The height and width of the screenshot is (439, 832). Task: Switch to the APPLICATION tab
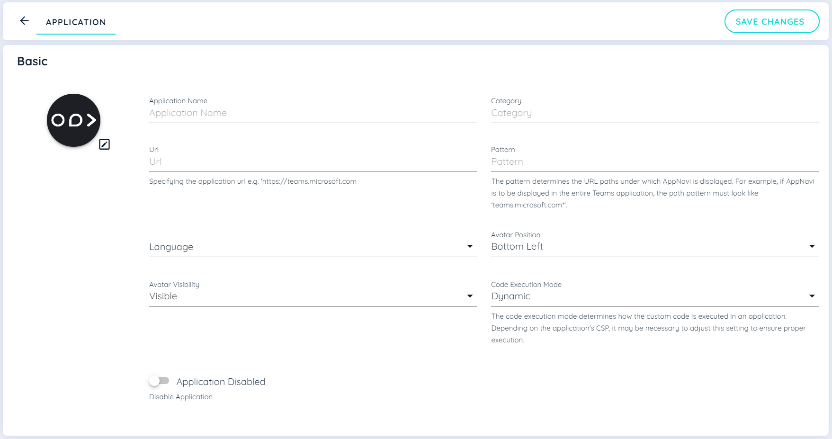click(76, 22)
